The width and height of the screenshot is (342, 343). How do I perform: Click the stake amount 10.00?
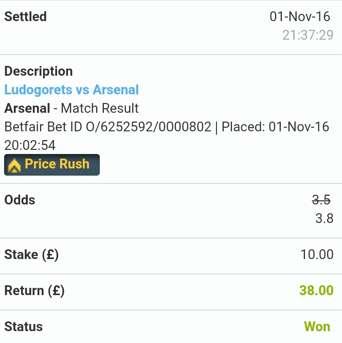pyautogui.click(x=317, y=255)
